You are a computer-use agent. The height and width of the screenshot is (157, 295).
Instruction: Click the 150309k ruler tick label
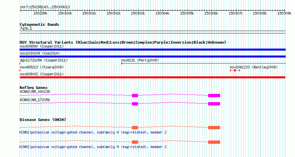[284, 13]
